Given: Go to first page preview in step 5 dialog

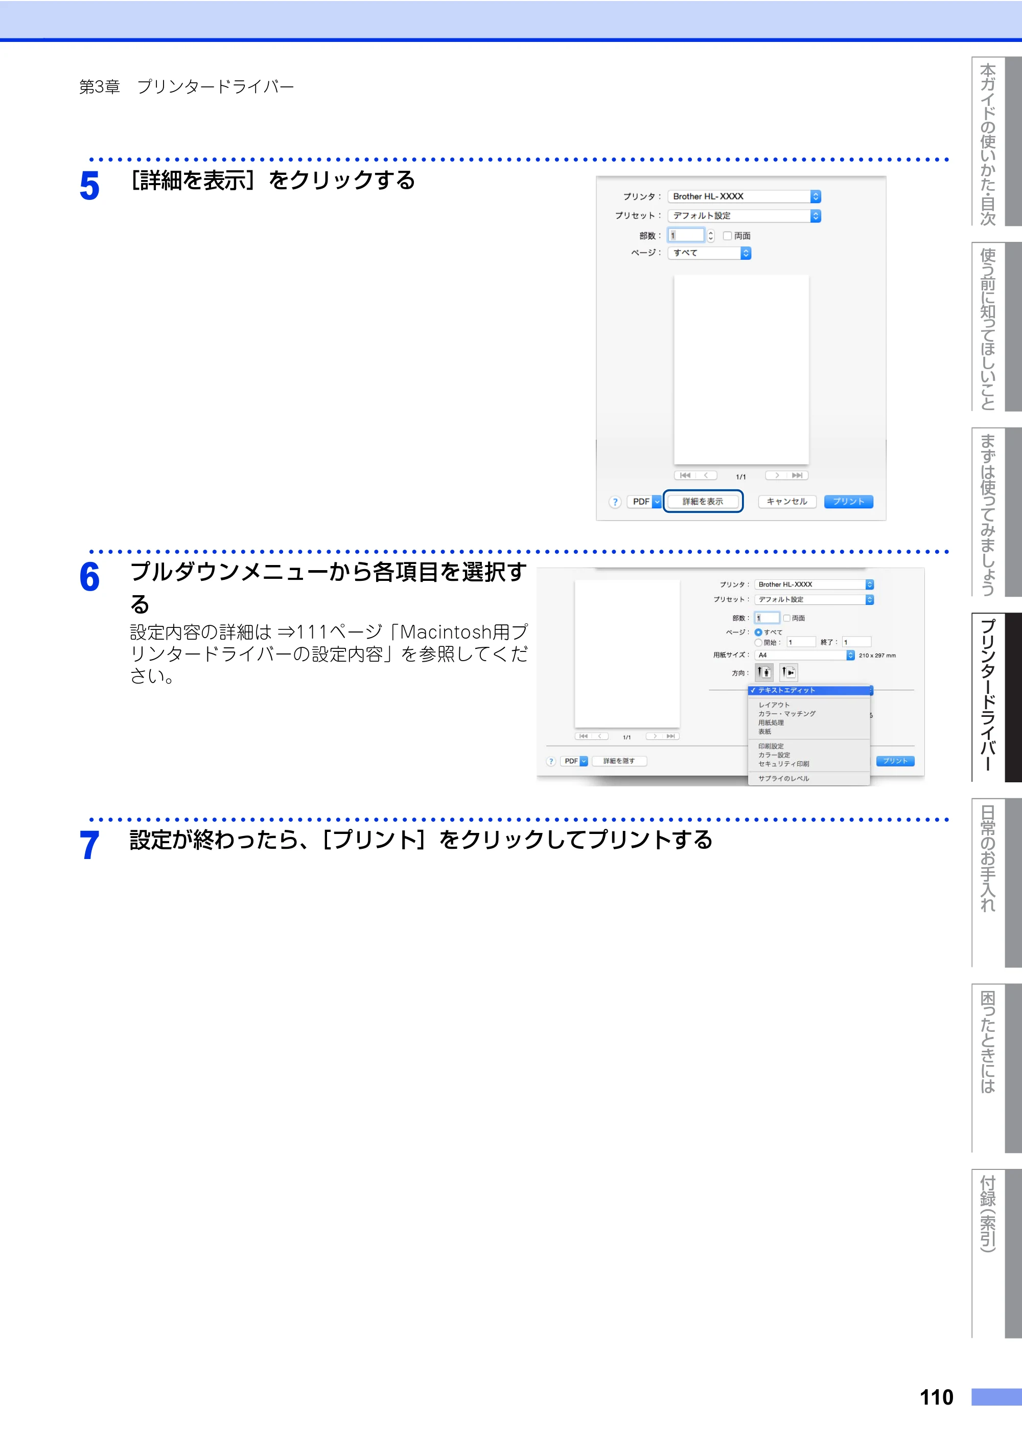Looking at the screenshot, I should [685, 476].
